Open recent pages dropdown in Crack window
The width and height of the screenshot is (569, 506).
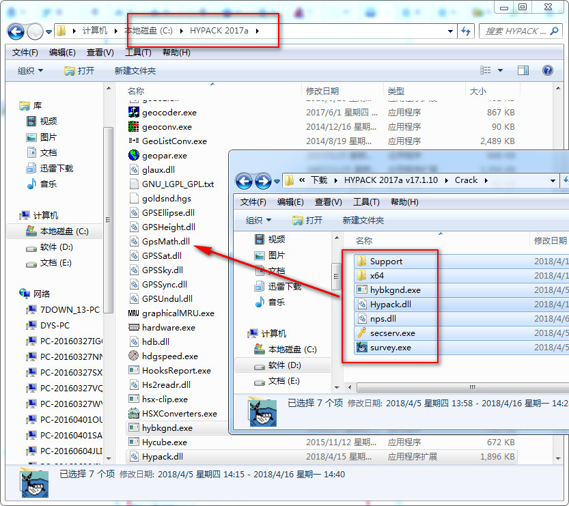point(277,181)
